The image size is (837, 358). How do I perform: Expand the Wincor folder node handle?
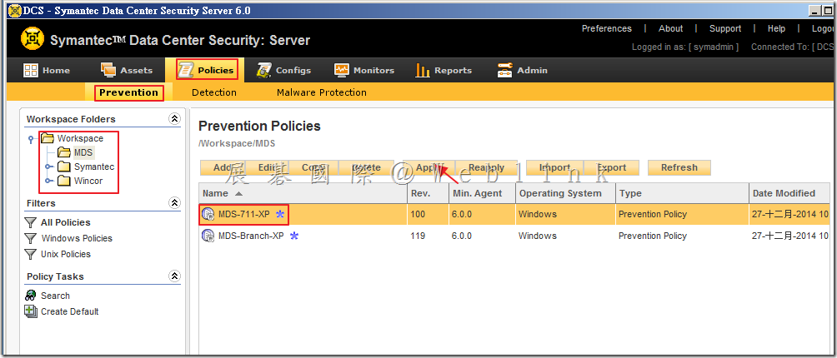(48, 181)
